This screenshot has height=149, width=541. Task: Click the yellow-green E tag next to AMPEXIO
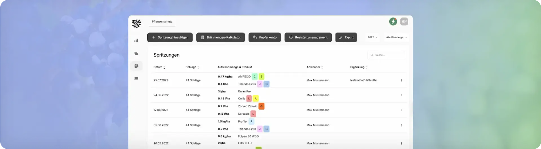tap(261, 77)
